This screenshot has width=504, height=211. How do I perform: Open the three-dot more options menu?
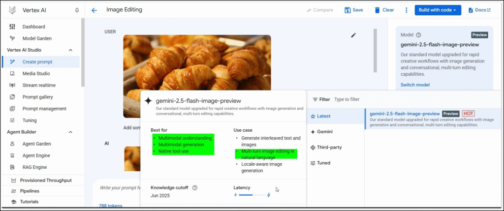click(x=406, y=10)
